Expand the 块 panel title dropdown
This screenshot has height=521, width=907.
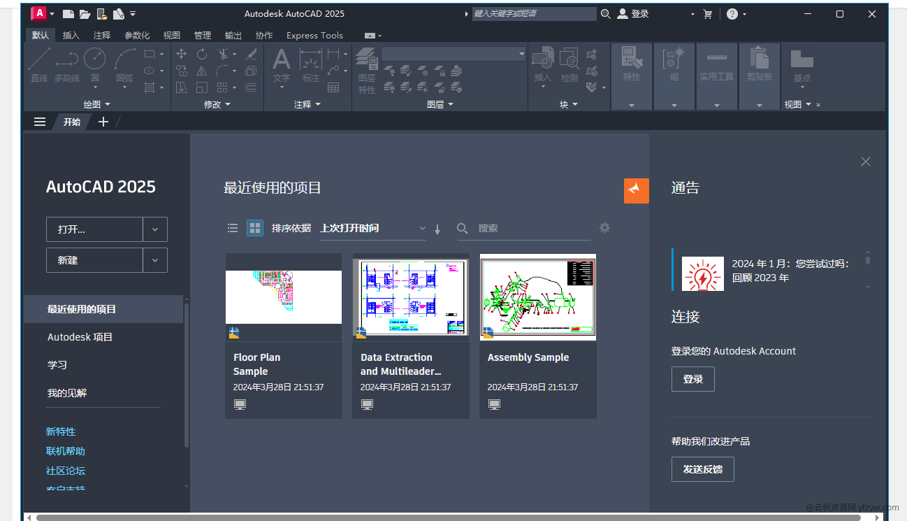point(569,104)
